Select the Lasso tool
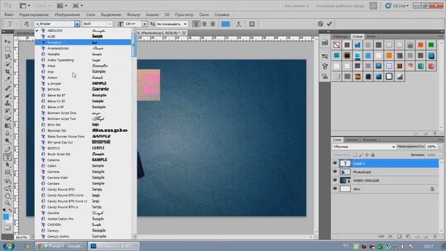The image size is (446, 251). coord(8,56)
